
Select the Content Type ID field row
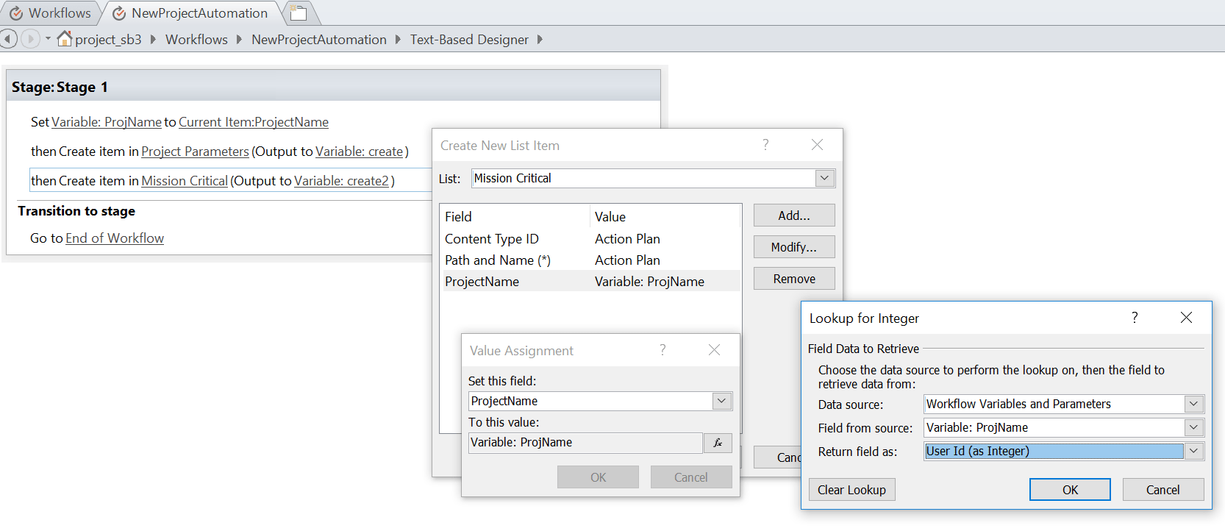coord(591,239)
